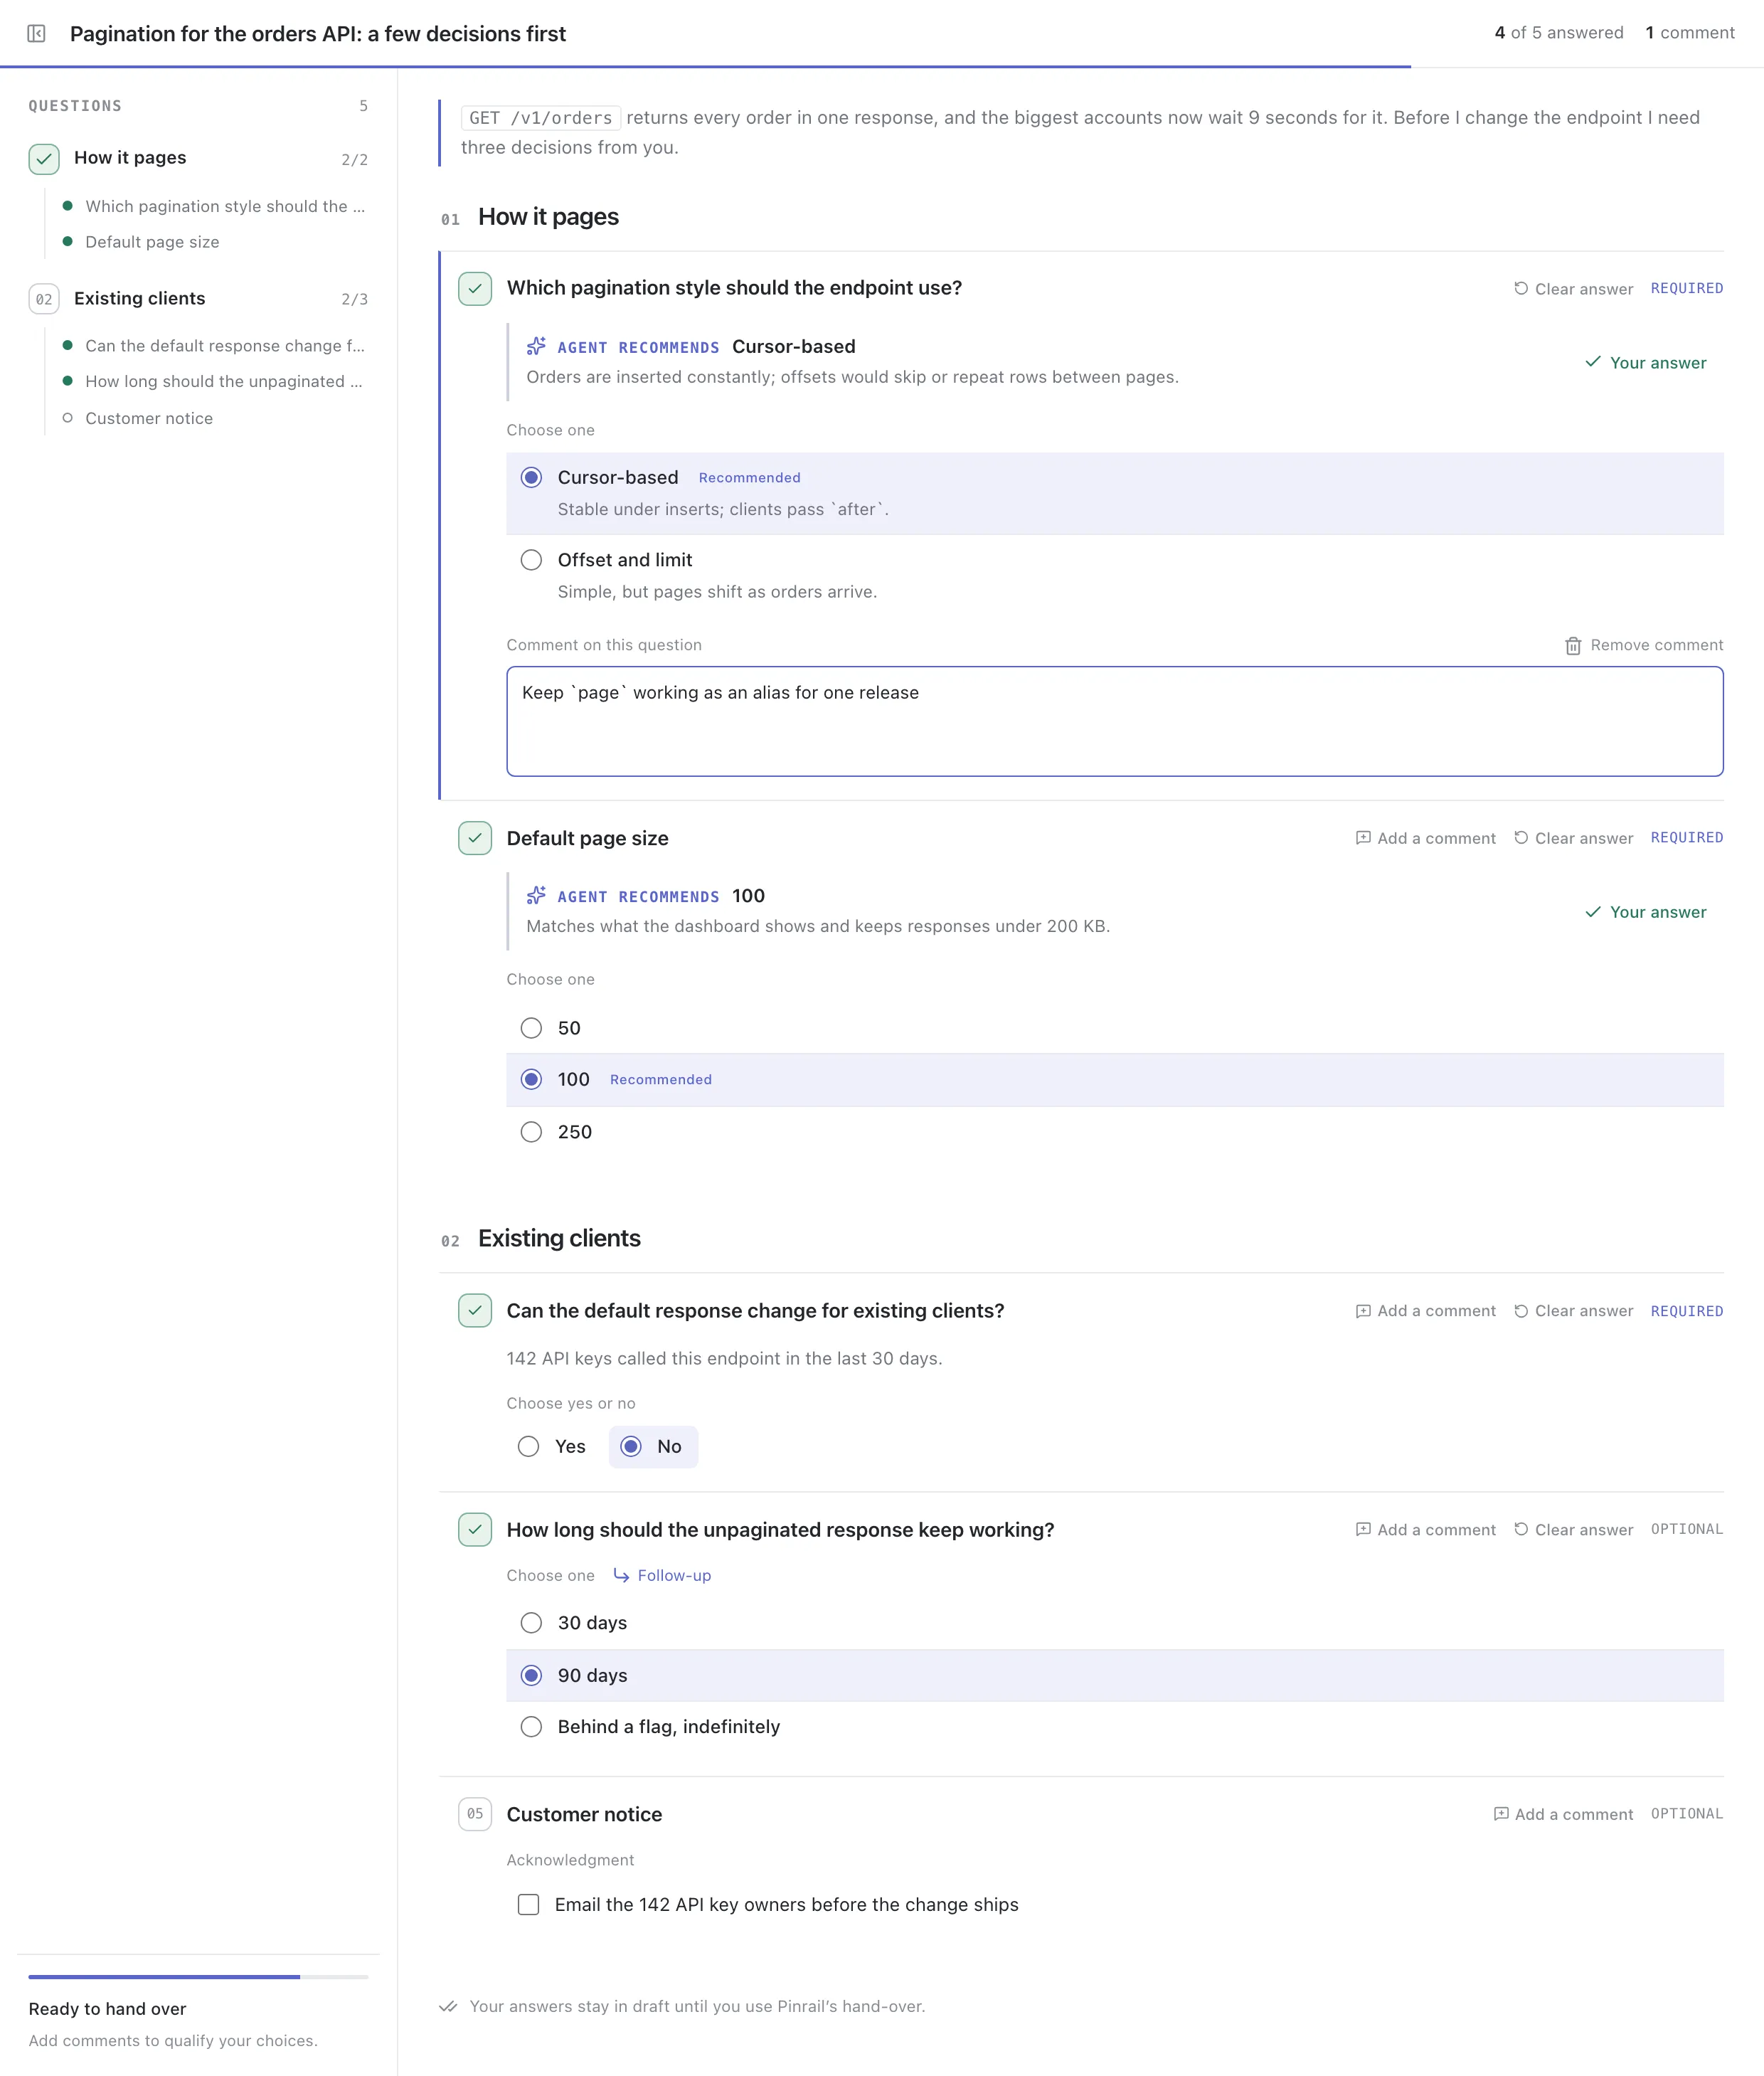
Task: Click the sparkle icon next to Cursor-based recommendation
Action: tap(536, 346)
